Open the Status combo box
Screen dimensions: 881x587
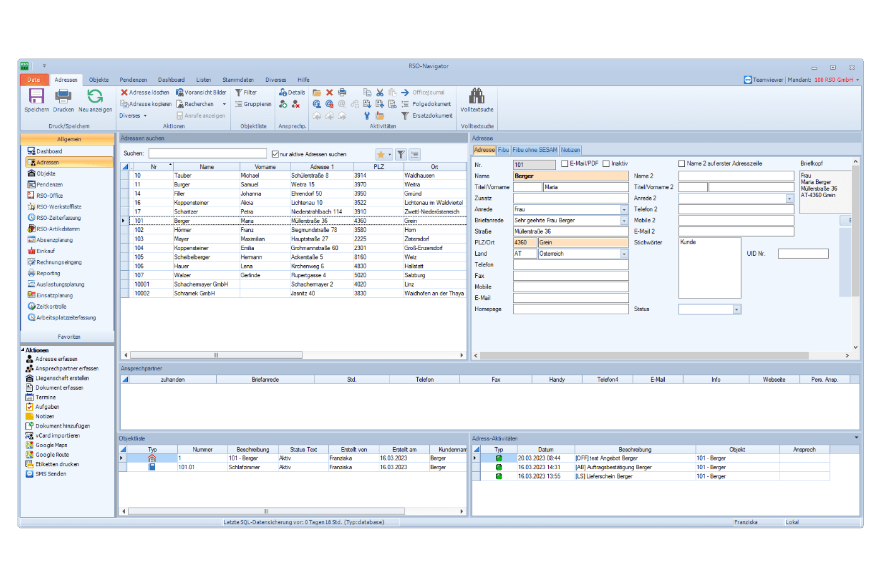[x=737, y=309]
